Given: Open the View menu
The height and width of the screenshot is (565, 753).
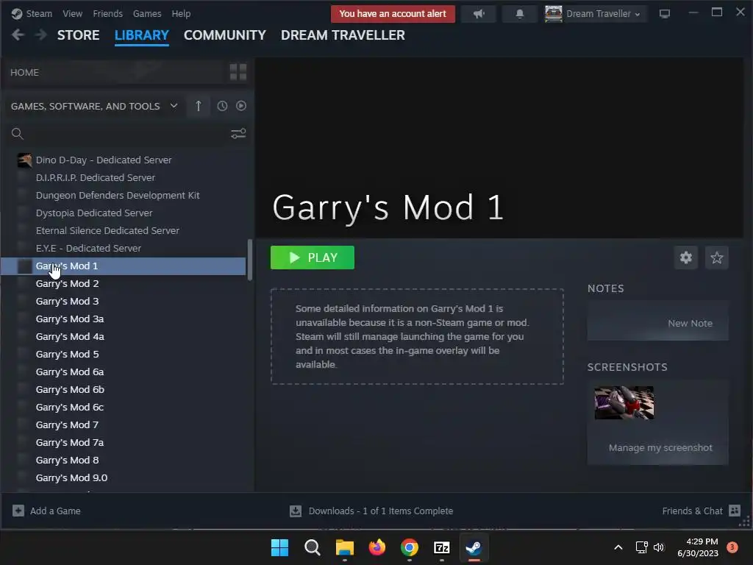Looking at the screenshot, I should 73,13.
